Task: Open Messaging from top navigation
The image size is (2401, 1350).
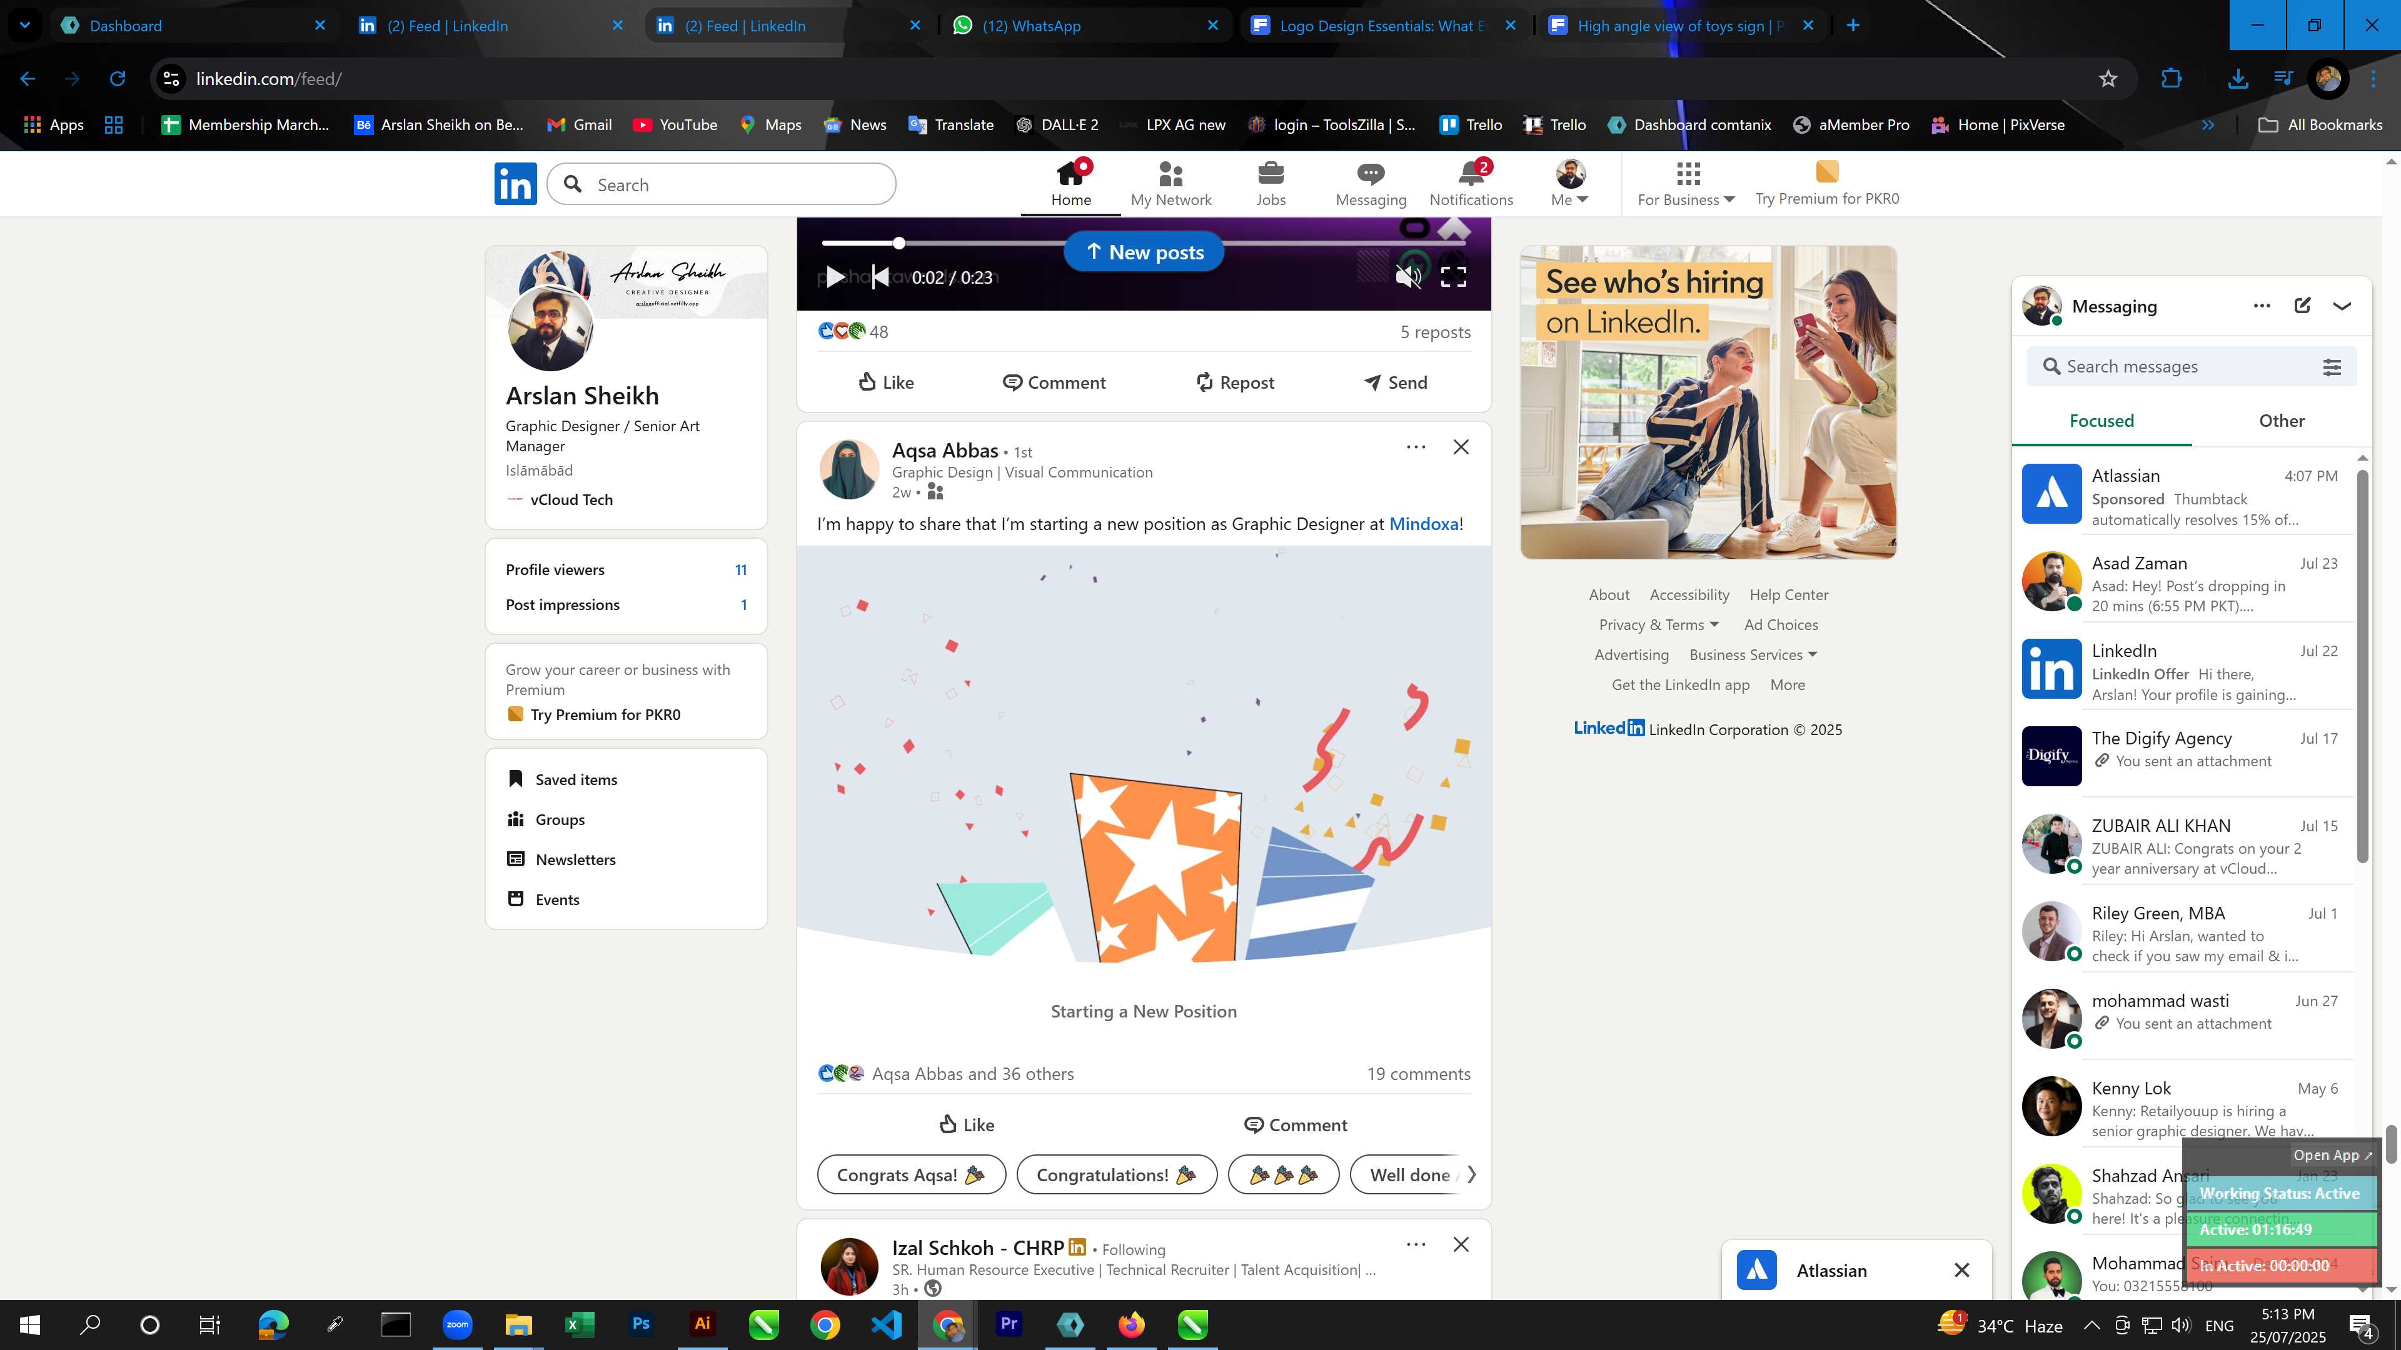Action: tap(1370, 184)
